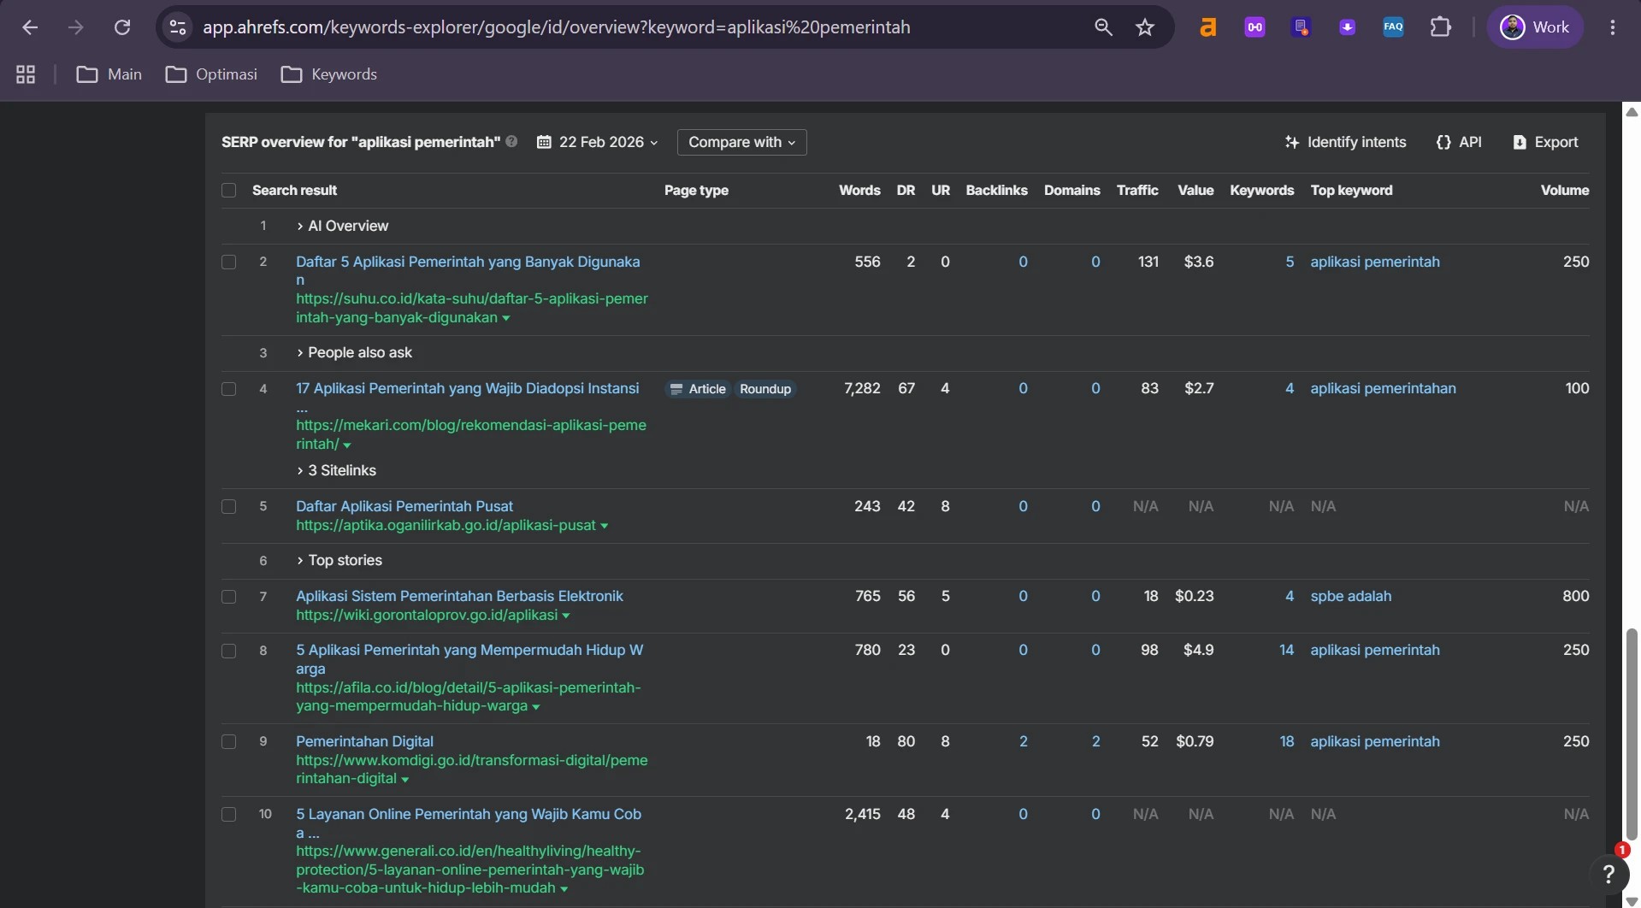Click the address bar URL field

tap(556, 27)
